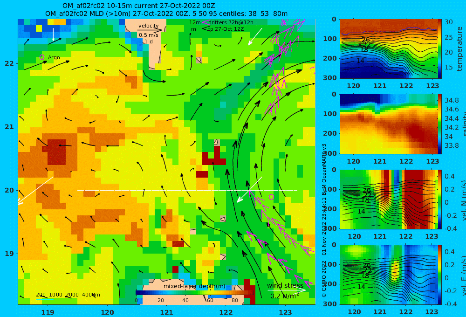Click the salinity colorbar
This screenshot has height=317, width=466.
439,124
